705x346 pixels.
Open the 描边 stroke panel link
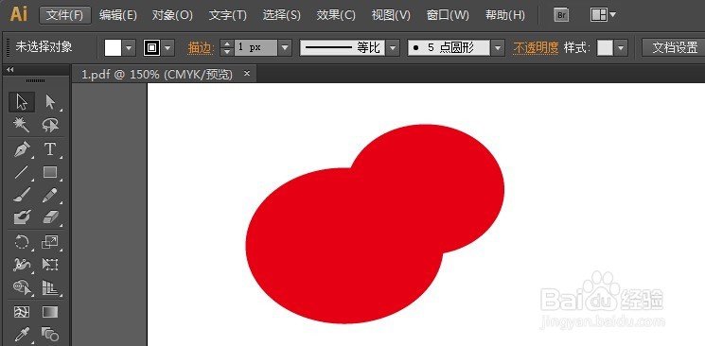click(200, 47)
